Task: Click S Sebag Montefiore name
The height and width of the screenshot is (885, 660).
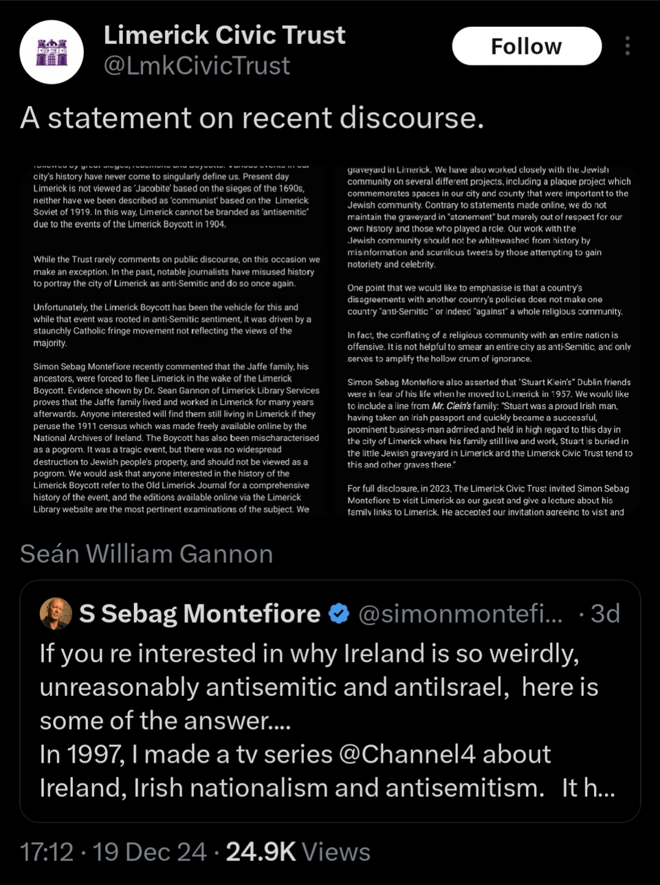Action: click(199, 613)
